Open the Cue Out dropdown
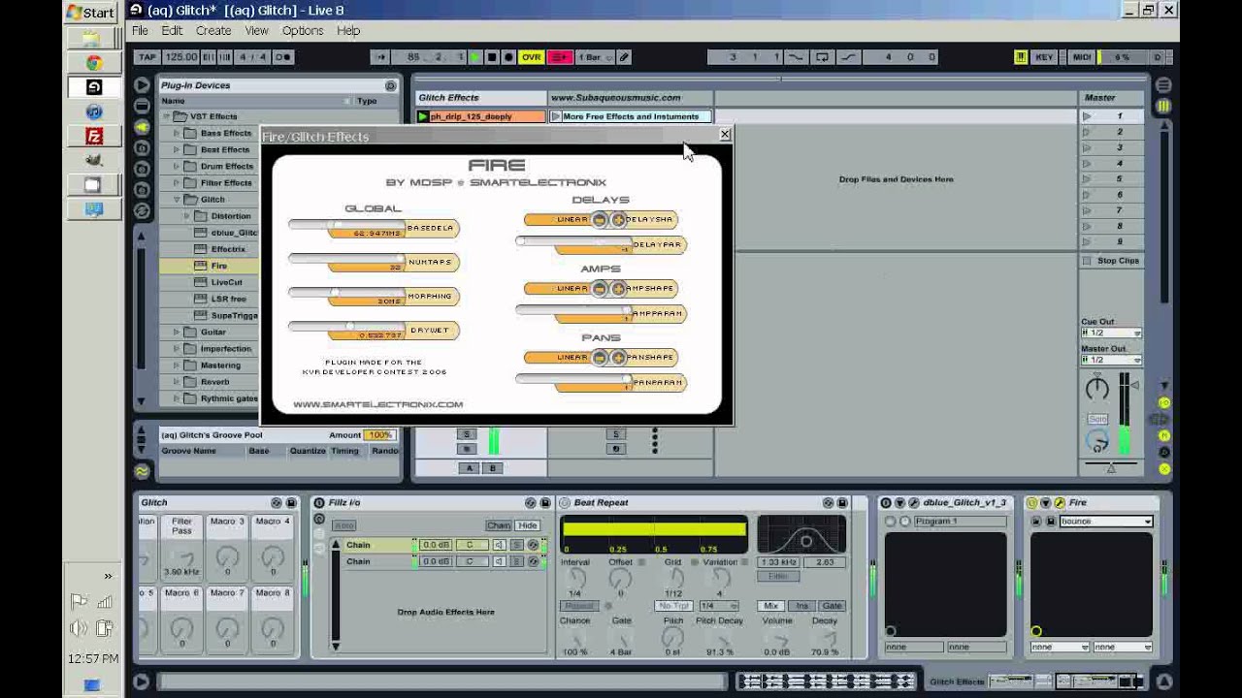Viewport: 1242px width, 698px height. (1111, 333)
